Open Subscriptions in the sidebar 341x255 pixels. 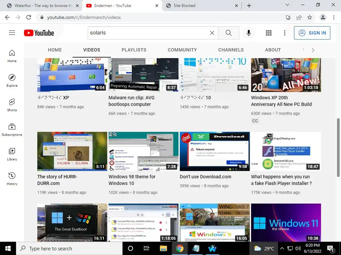[x=12, y=130]
